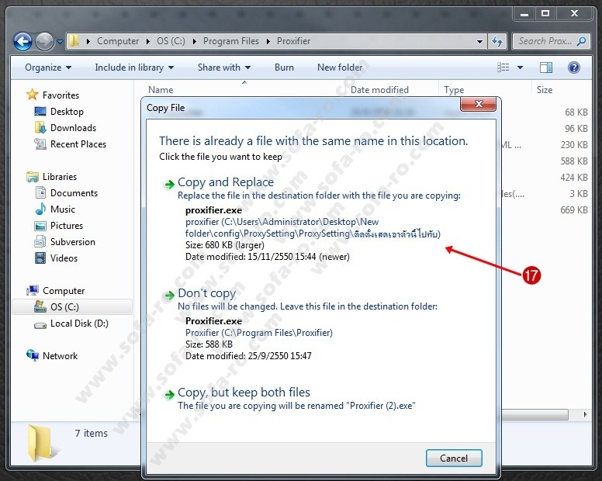Open the Include in library menu
The height and width of the screenshot is (481, 602).
pyautogui.click(x=134, y=67)
